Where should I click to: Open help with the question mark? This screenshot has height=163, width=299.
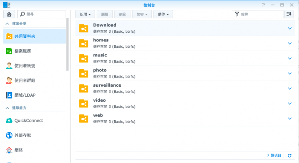263,5
